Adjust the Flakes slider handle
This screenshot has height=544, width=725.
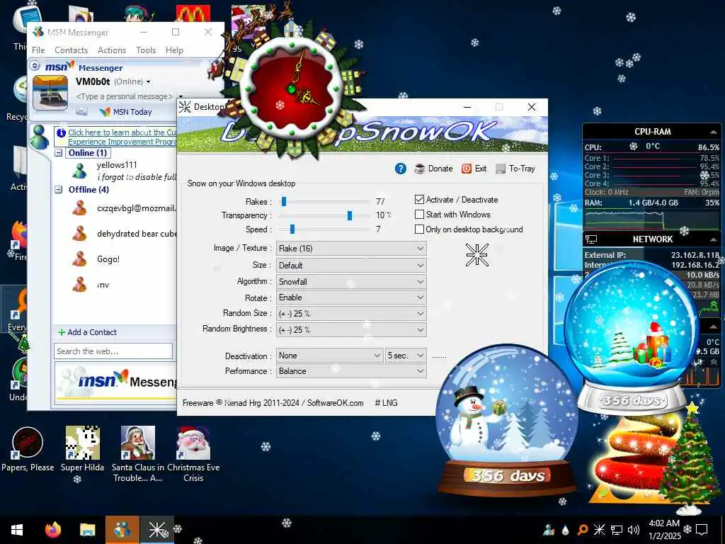pyautogui.click(x=284, y=202)
